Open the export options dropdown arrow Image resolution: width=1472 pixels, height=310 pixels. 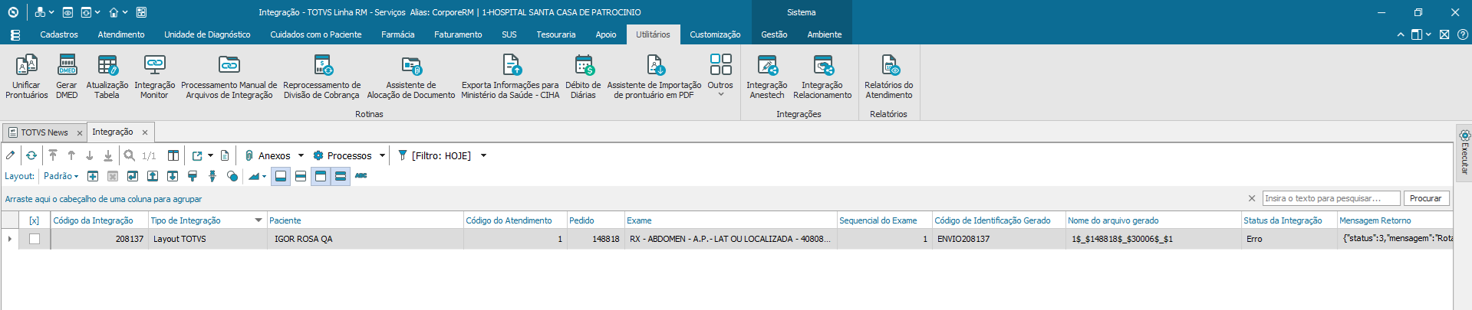click(x=210, y=155)
